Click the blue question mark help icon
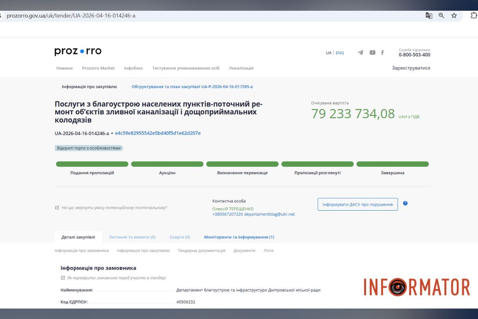 tap(405, 203)
